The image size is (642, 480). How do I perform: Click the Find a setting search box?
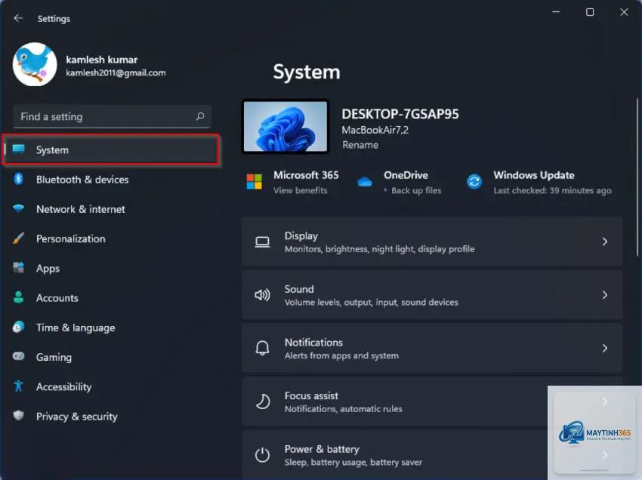pyautogui.click(x=112, y=117)
